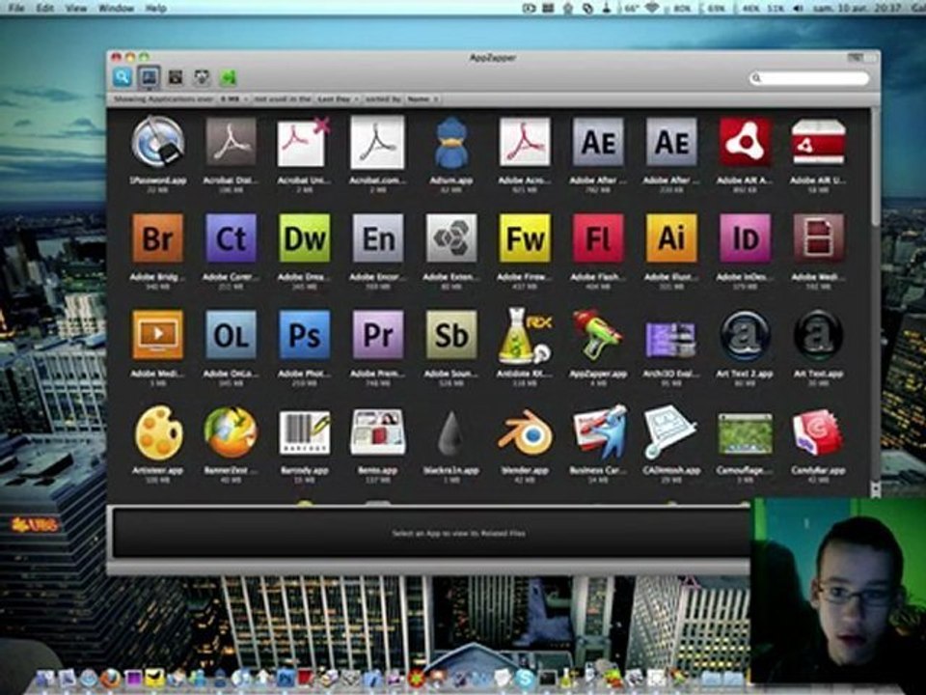Viewport: 926px width, 695px height.
Task: Select the Adobe Media Player orange icon
Action: (x=157, y=335)
